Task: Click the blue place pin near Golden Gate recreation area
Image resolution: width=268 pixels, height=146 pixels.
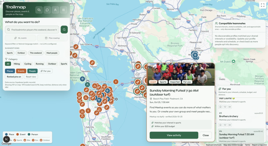Action: pos(82,79)
